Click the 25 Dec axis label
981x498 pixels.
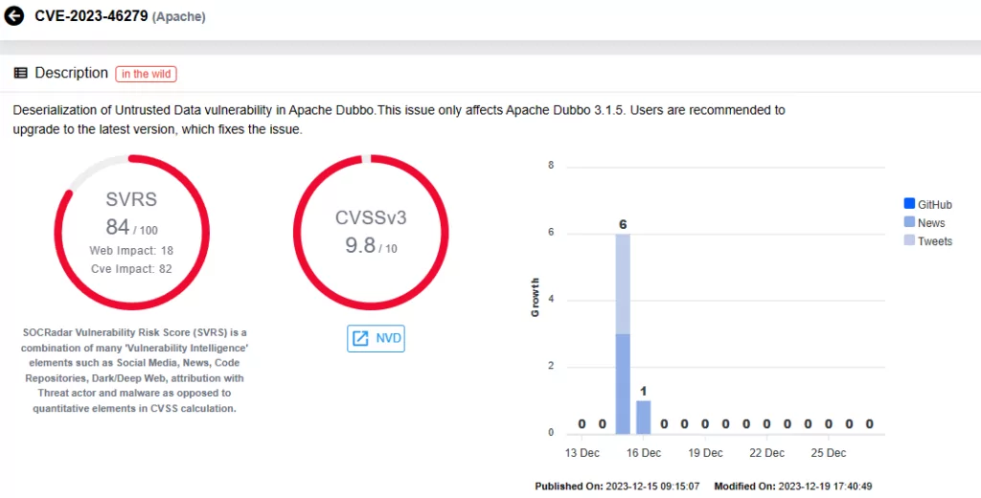click(829, 453)
